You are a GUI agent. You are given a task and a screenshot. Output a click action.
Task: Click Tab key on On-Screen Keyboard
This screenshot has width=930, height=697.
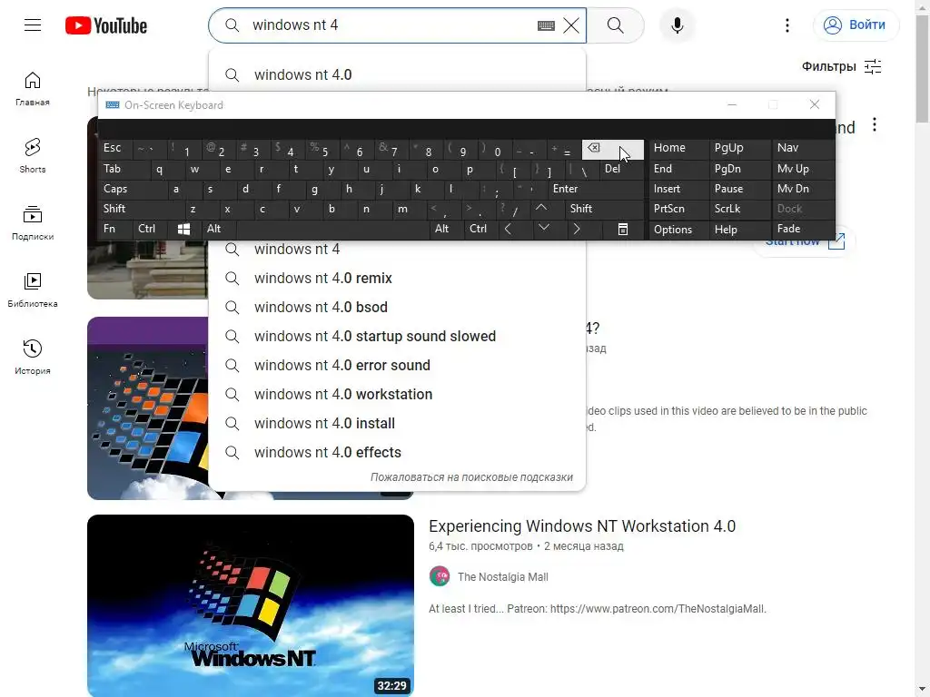pyautogui.click(x=124, y=170)
